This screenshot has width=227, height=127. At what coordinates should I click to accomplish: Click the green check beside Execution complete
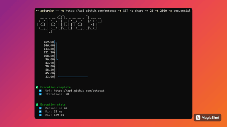coord(37,87)
